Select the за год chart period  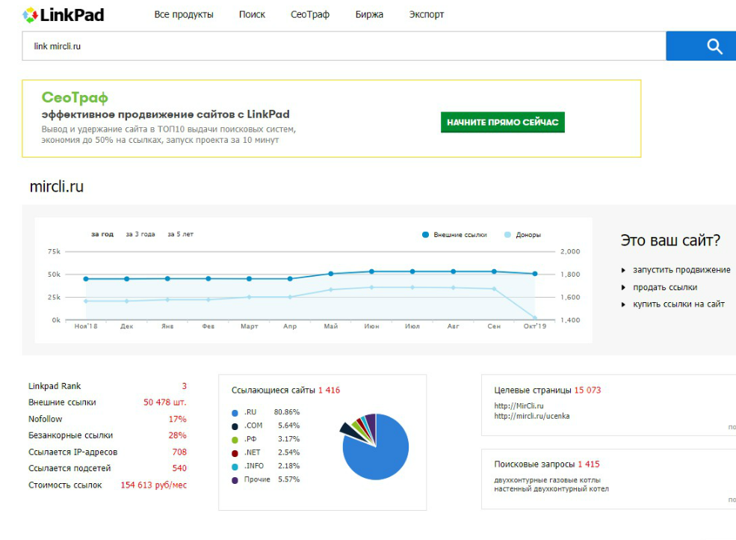click(102, 234)
